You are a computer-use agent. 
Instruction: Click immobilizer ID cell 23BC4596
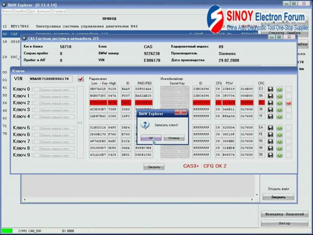pos(201,89)
